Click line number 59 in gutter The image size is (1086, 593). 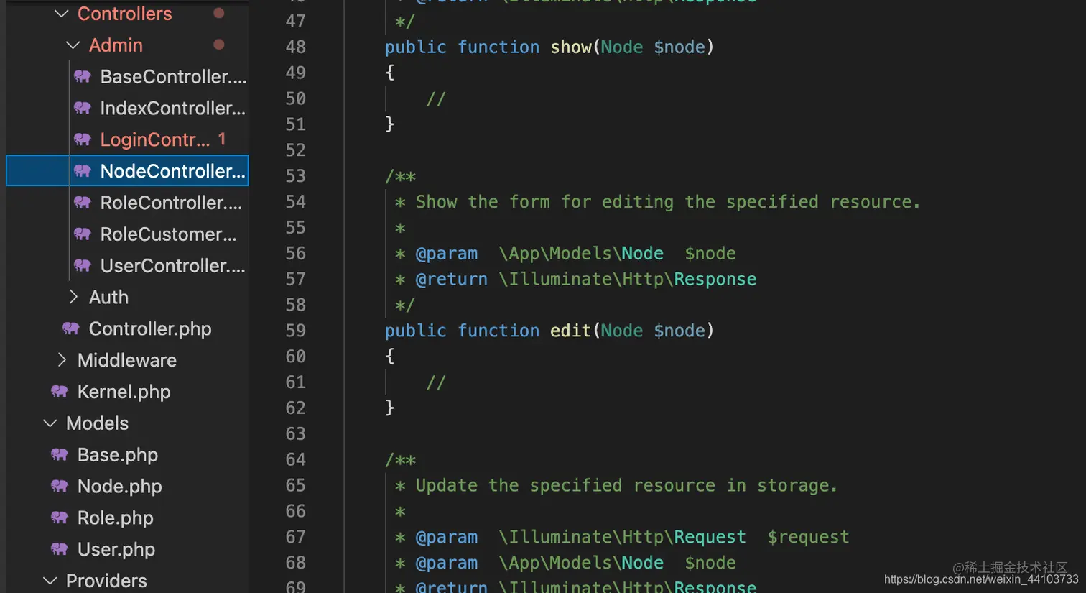click(x=295, y=331)
